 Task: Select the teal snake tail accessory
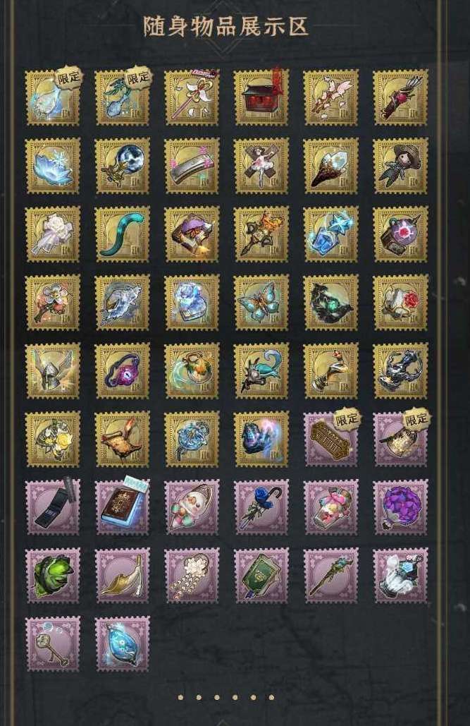coord(123,234)
